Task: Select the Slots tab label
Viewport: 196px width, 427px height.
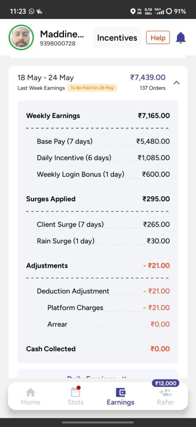Action: pyautogui.click(x=75, y=402)
